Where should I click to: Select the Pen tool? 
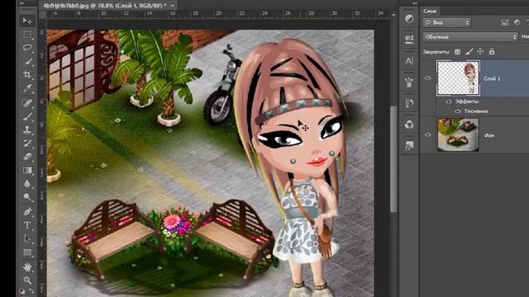(27, 211)
